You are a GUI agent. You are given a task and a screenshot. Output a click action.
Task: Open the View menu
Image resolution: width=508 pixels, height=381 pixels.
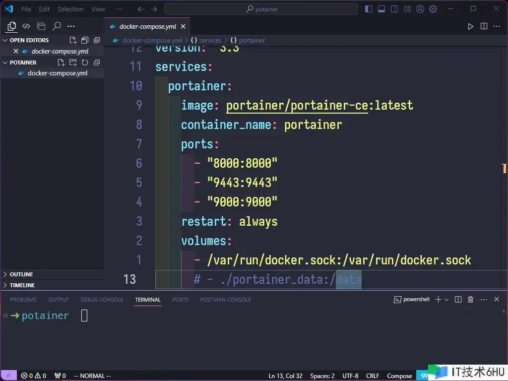[x=98, y=9]
